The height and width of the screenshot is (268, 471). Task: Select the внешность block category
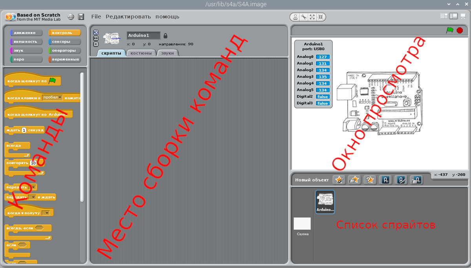pyautogui.click(x=26, y=42)
